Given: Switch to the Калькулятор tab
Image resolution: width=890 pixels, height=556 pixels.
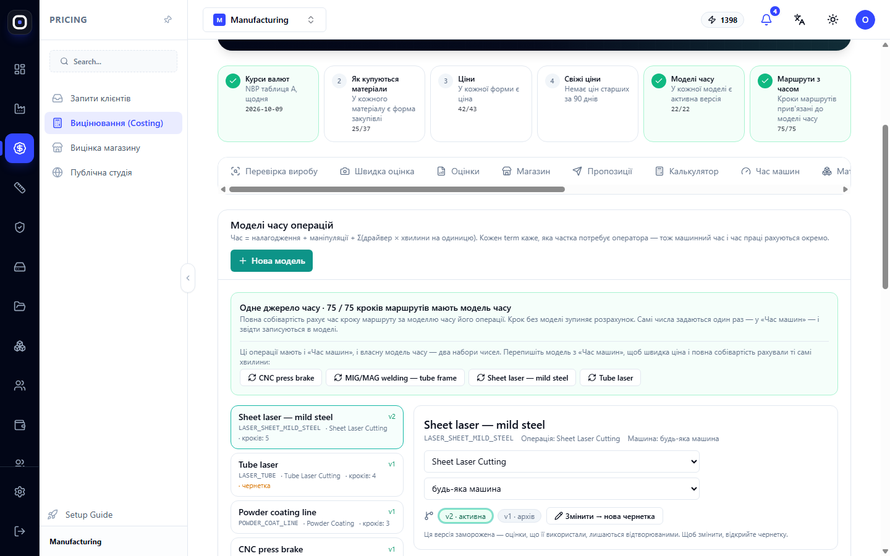Looking at the screenshot, I should click(687, 171).
